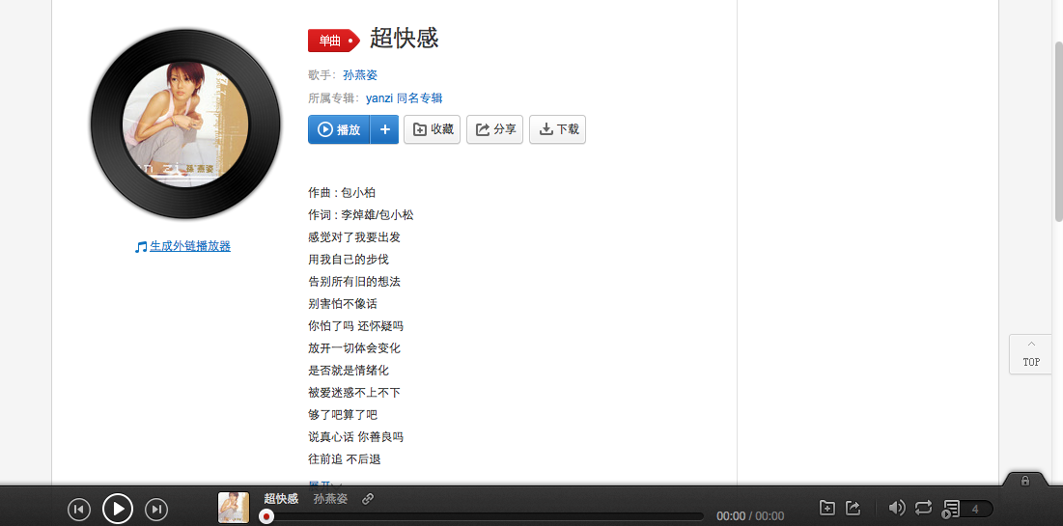
Task: Click song name 超快感 in player bar
Action: tap(281, 499)
